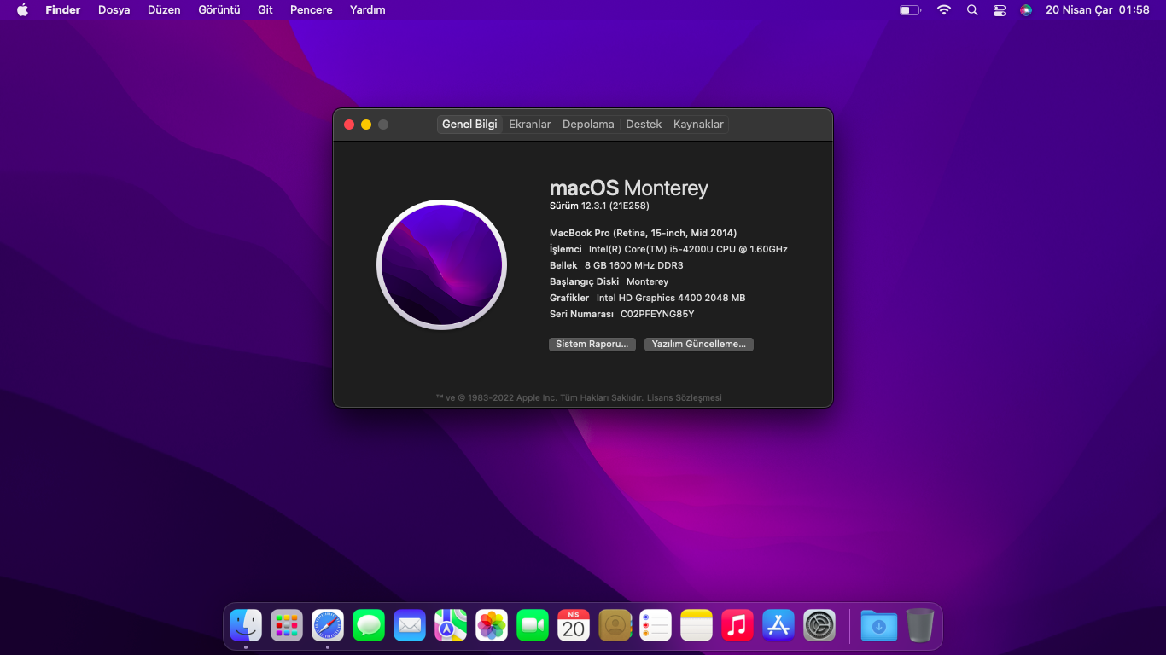Open Finder from the Dock

[x=246, y=625]
